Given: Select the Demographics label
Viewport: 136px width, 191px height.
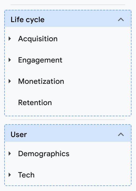Looking at the screenshot, I should (44, 154).
